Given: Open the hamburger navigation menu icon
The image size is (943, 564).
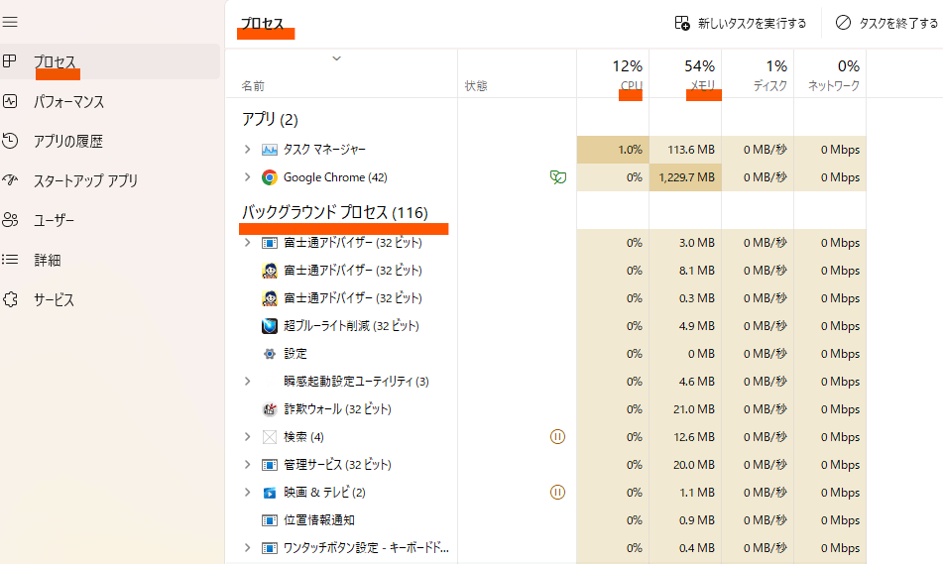Looking at the screenshot, I should click(10, 22).
